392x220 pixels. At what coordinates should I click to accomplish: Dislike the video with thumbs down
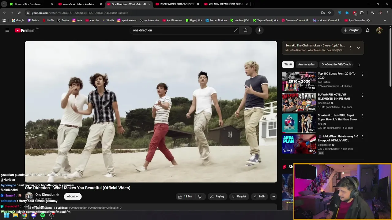click(200, 196)
